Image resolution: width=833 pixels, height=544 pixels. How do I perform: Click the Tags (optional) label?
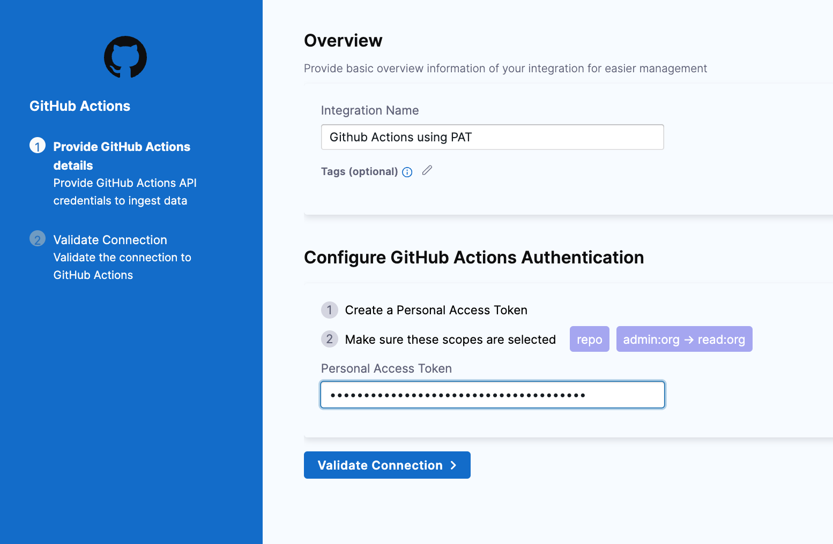[358, 171]
